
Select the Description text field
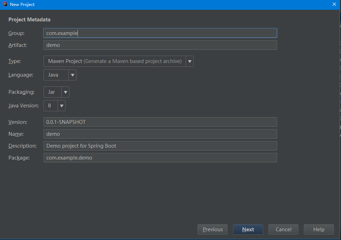click(160, 146)
